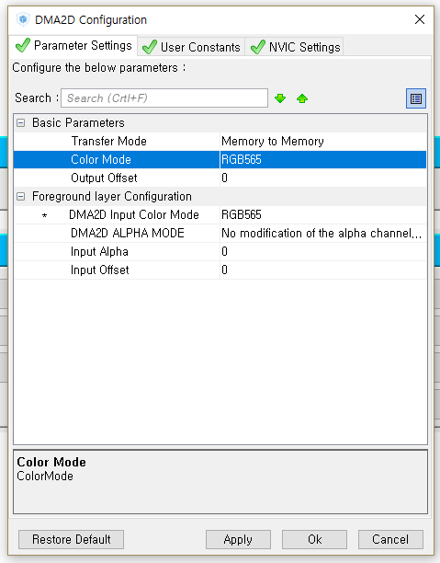Click the Restore Default button
This screenshot has width=440, height=563.
click(x=72, y=539)
